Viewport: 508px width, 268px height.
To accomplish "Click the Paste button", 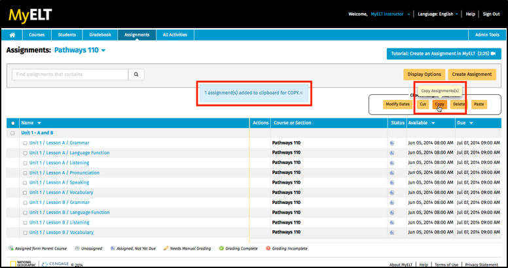I will [x=479, y=105].
